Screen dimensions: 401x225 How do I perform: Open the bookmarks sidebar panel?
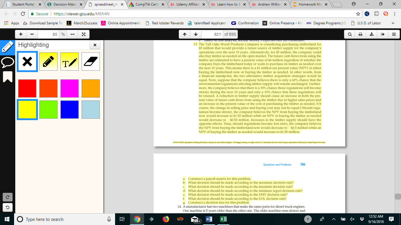pyautogui.click(x=7, y=77)
